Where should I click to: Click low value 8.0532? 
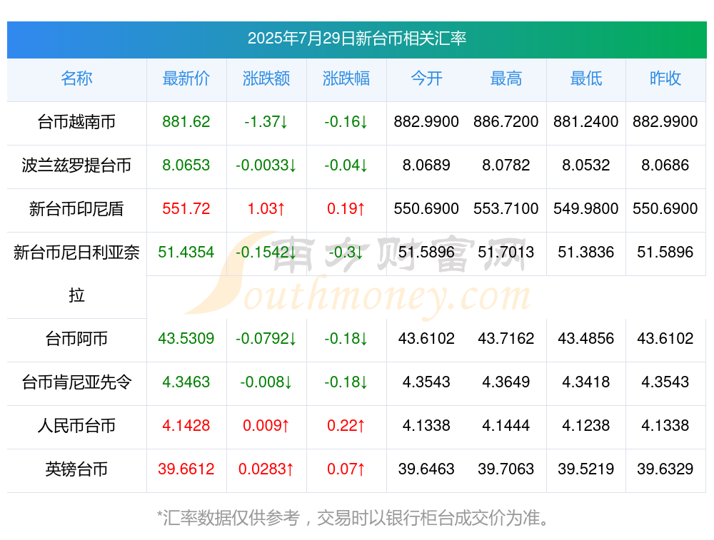coord(586,165)
